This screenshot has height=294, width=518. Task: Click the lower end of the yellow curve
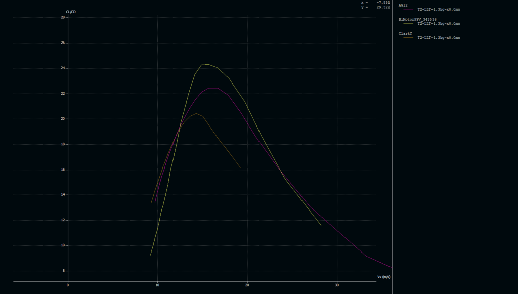click(151, 255)
